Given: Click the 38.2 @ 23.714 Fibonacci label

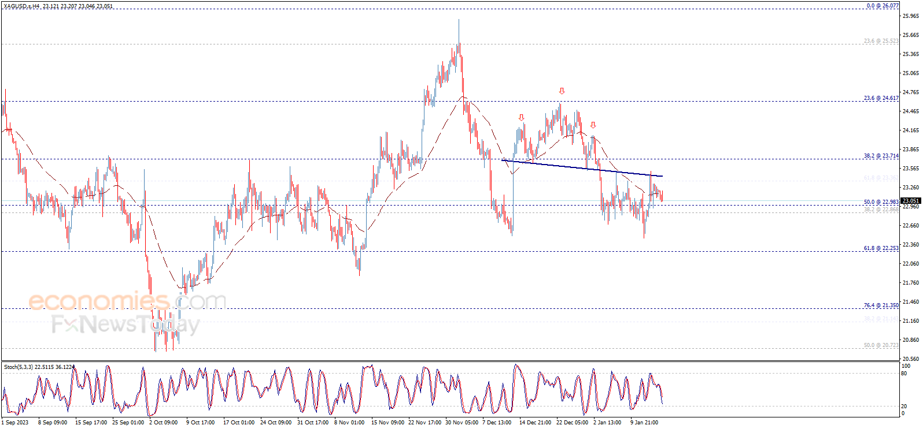Looking at the screenshot, I should [x=881, y=156].
